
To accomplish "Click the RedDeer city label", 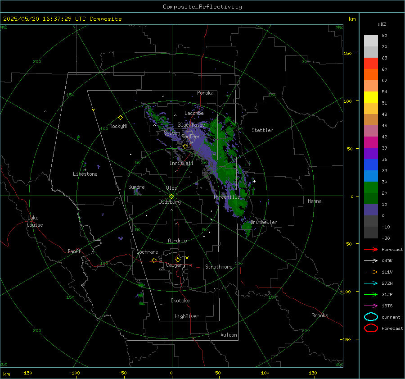I will [x=191, y=137].
